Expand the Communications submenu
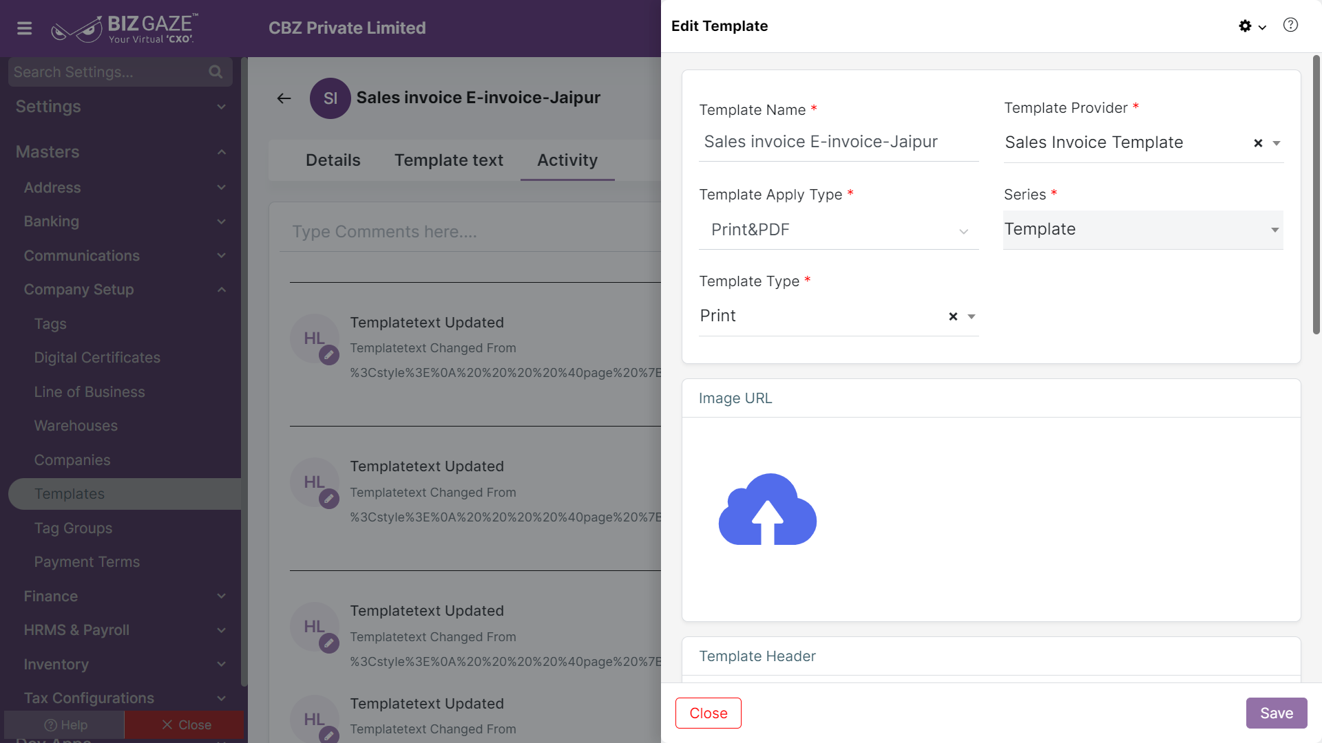The height and width of the screenshot is (743, 1322). tap(221, 256)
